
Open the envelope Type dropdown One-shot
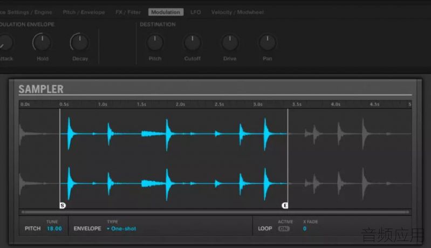[121, 229]
